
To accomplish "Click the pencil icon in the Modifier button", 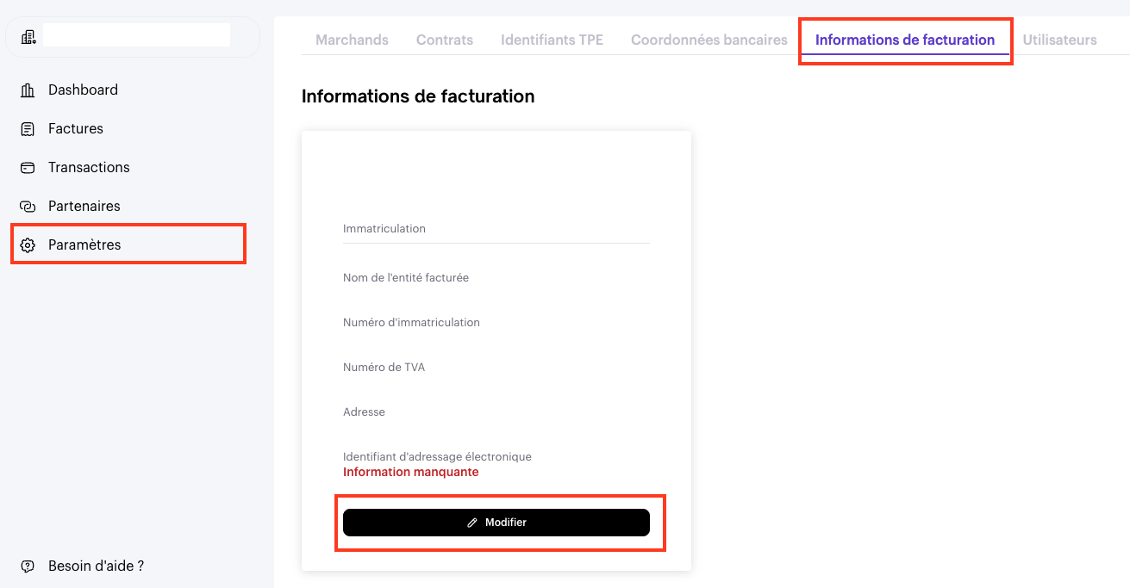I will 471,523.
